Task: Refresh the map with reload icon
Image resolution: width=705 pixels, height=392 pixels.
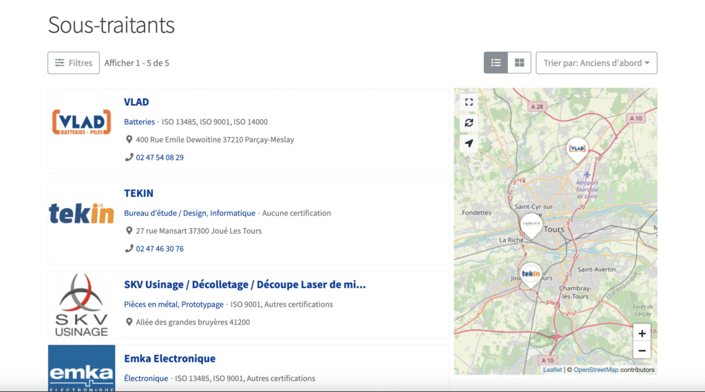Action: (469, 123)
